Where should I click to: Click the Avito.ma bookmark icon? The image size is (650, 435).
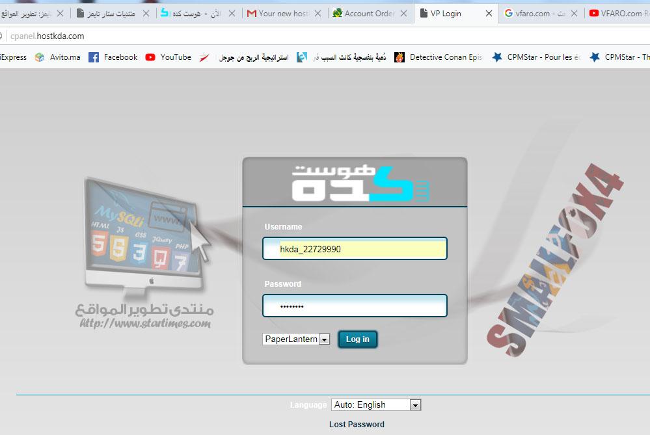click(x=40, y=57)
